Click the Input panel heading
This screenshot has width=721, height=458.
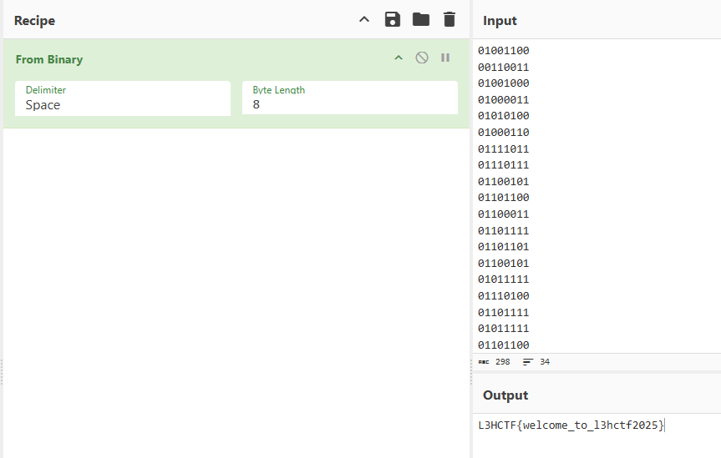tap(500, 21)
